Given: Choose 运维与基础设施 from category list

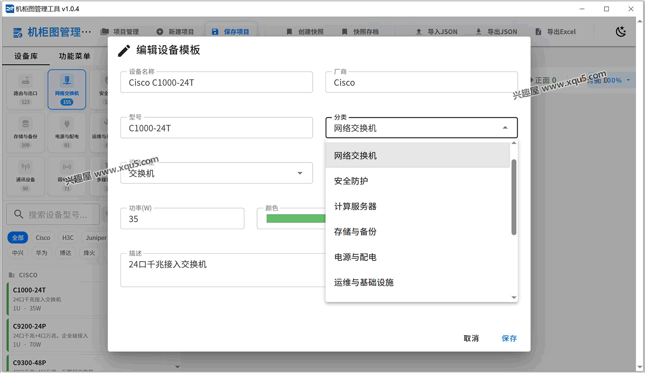Looking at the screenshot, I should (x=418, y=282).
